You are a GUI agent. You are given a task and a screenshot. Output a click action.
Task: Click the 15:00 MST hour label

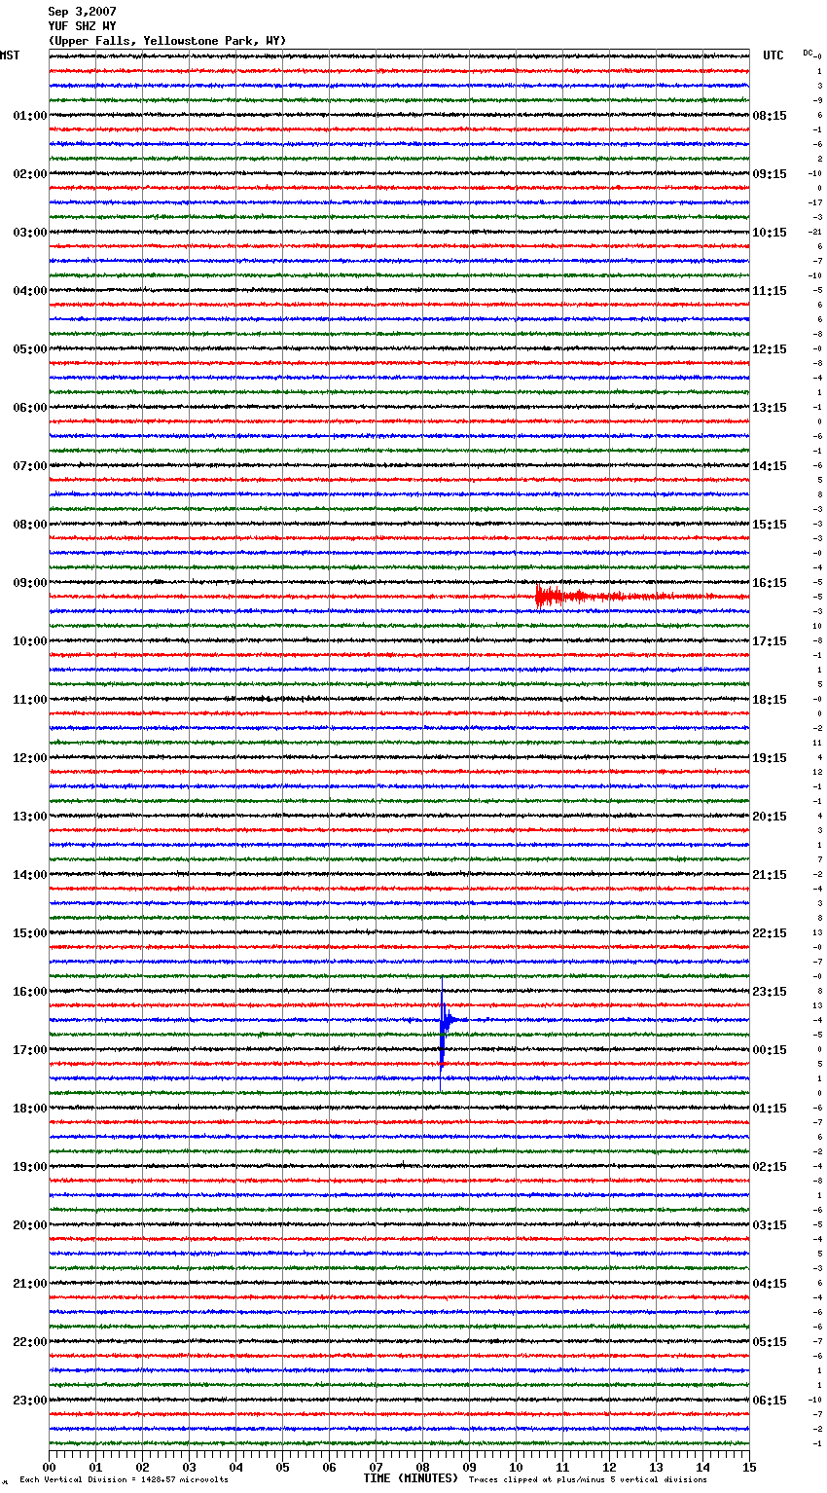30,933
